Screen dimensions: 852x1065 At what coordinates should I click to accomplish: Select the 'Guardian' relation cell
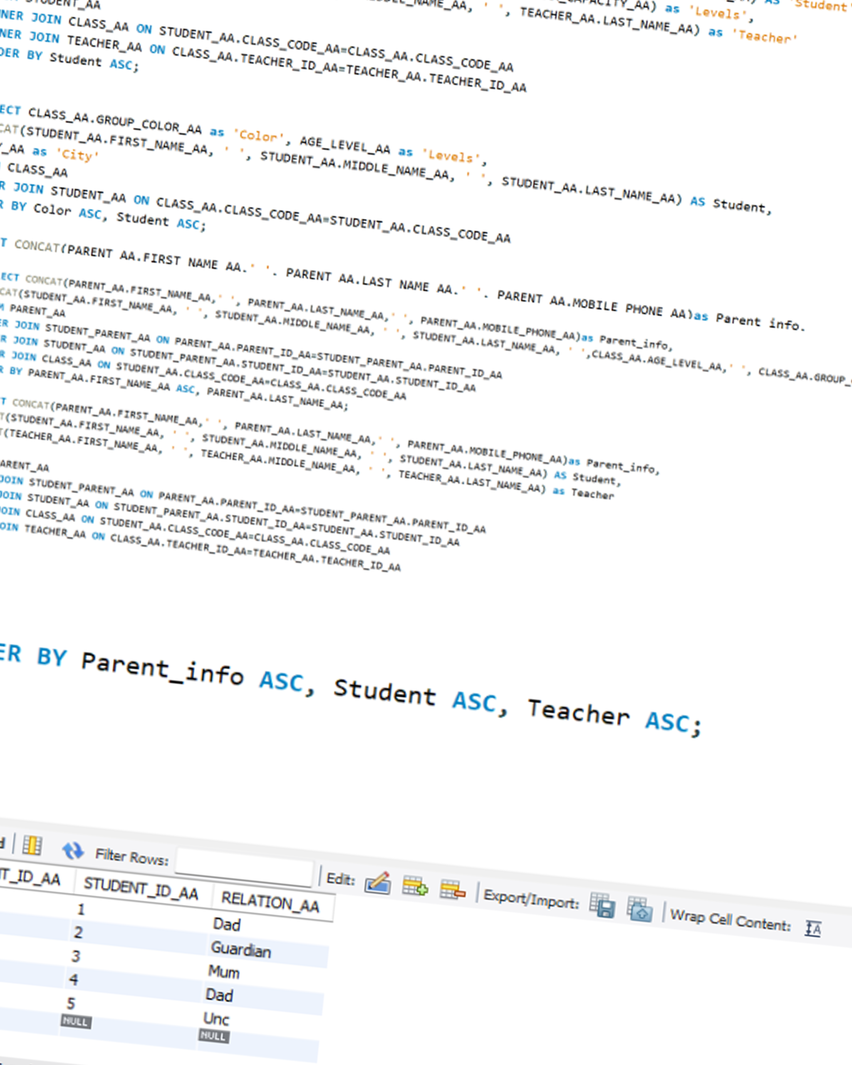pyautogui.click(x=241, y=950)
